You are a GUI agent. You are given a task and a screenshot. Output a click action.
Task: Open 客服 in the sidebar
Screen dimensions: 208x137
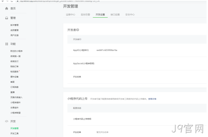coord(12,82)
